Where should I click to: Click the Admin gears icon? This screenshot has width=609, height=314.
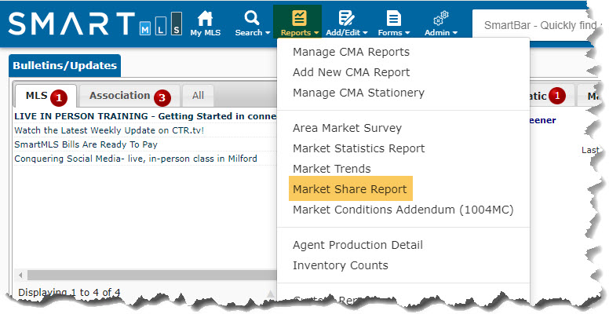(441, 18)
